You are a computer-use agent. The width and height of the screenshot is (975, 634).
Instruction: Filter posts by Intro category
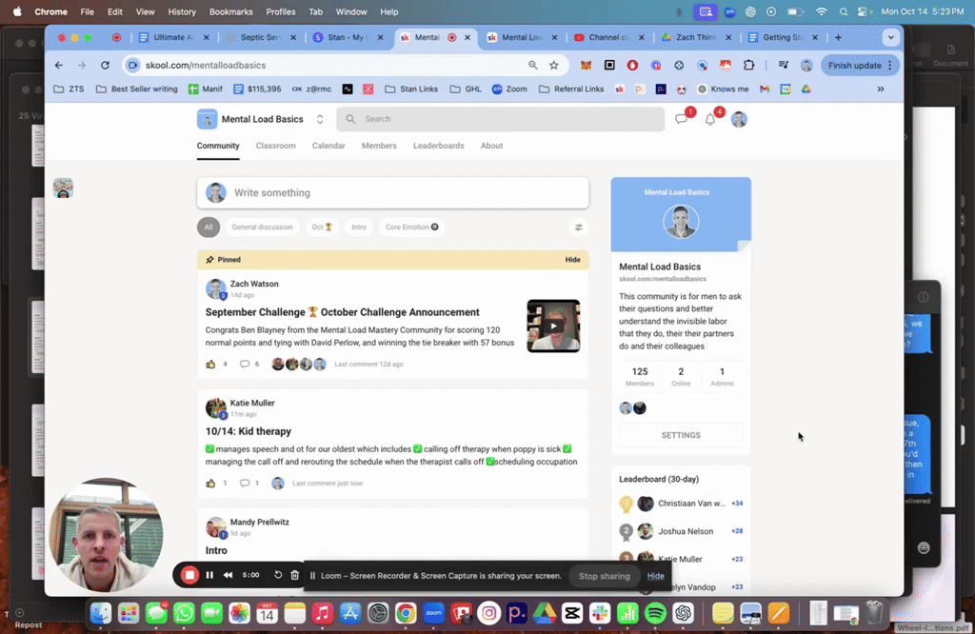coord(359,227)
